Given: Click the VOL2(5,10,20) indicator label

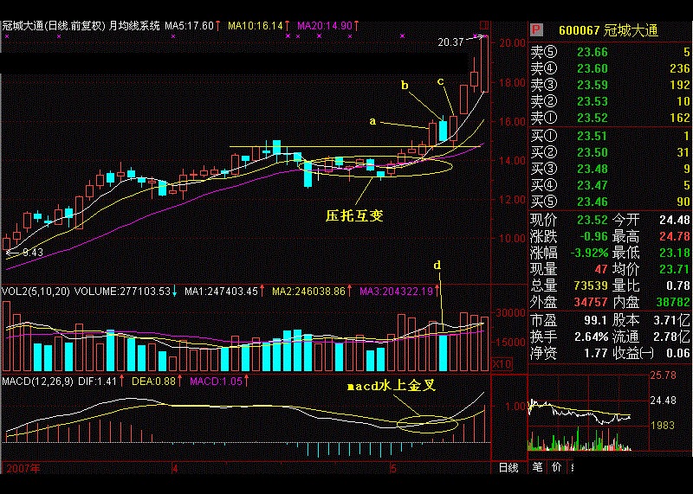Looking at the screenshot, I should [x=35, y=292].
